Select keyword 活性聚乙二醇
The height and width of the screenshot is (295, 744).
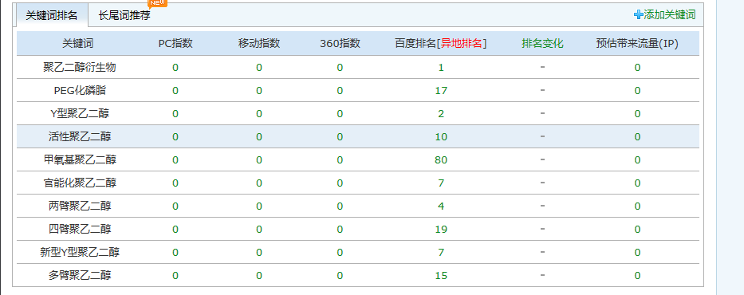[80, 137]
